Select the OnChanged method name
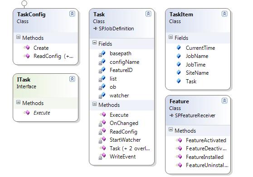Image resolution: width=253 pixels, height=177 pixels. click(124, 123)
